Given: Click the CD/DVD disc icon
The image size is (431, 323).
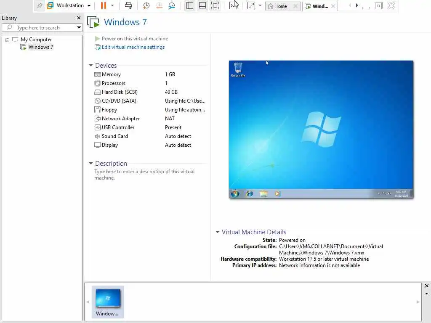Looking at the screenshot, I should (98, 101).
